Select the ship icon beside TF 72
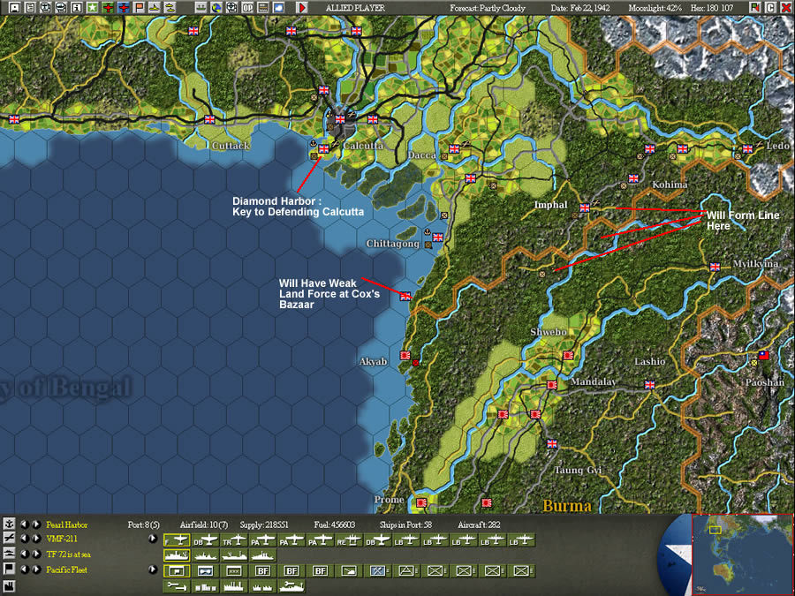The width and height of the screenshot is (795, 596). tap(9, 554)
